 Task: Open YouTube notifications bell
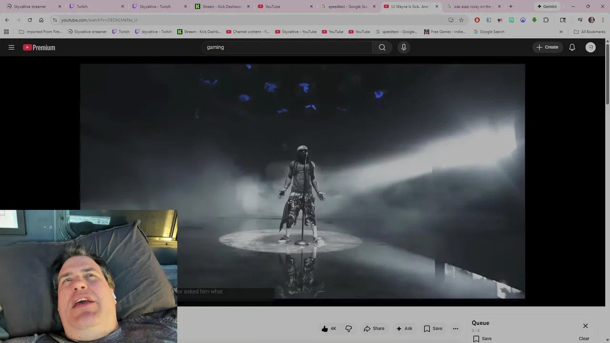[x=572, y=47]
